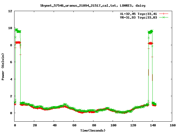Click x-axis tick label 160
The height and width of the screenshot is (133, 178).
pos(172,125)
